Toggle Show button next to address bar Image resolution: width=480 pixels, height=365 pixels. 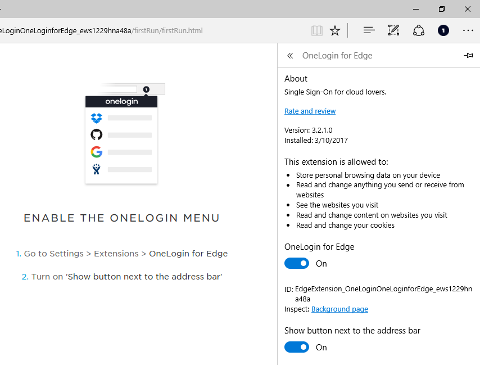pyautogui.click(x=297, y=347)
